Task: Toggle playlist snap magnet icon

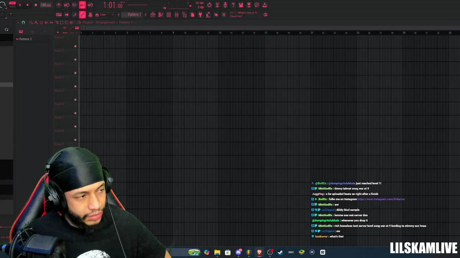Action: [x=23, y=23]
